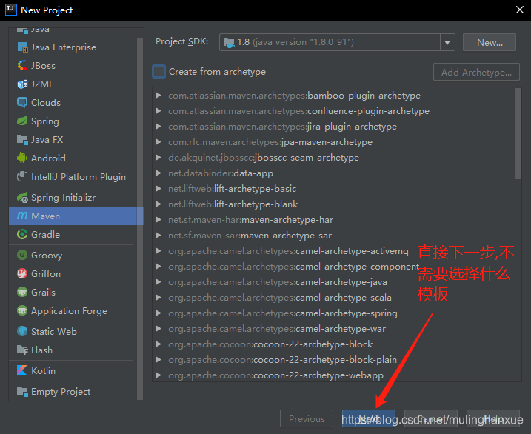Click the JBoss project type icon
Viewport: 531px width, 434px height.
[x=22, y=66]
